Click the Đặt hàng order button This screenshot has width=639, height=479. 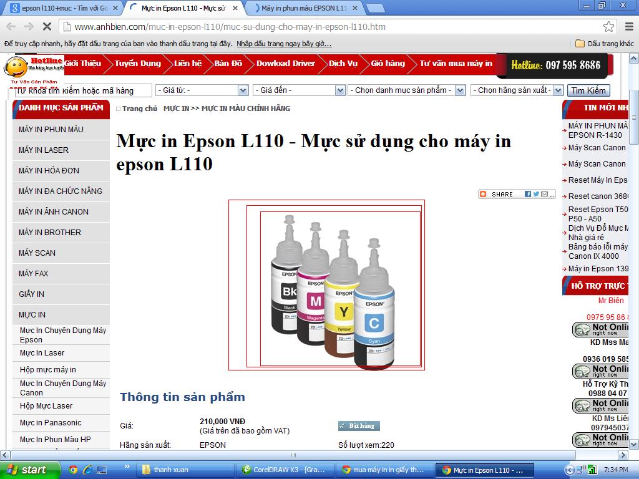[359, 425]
